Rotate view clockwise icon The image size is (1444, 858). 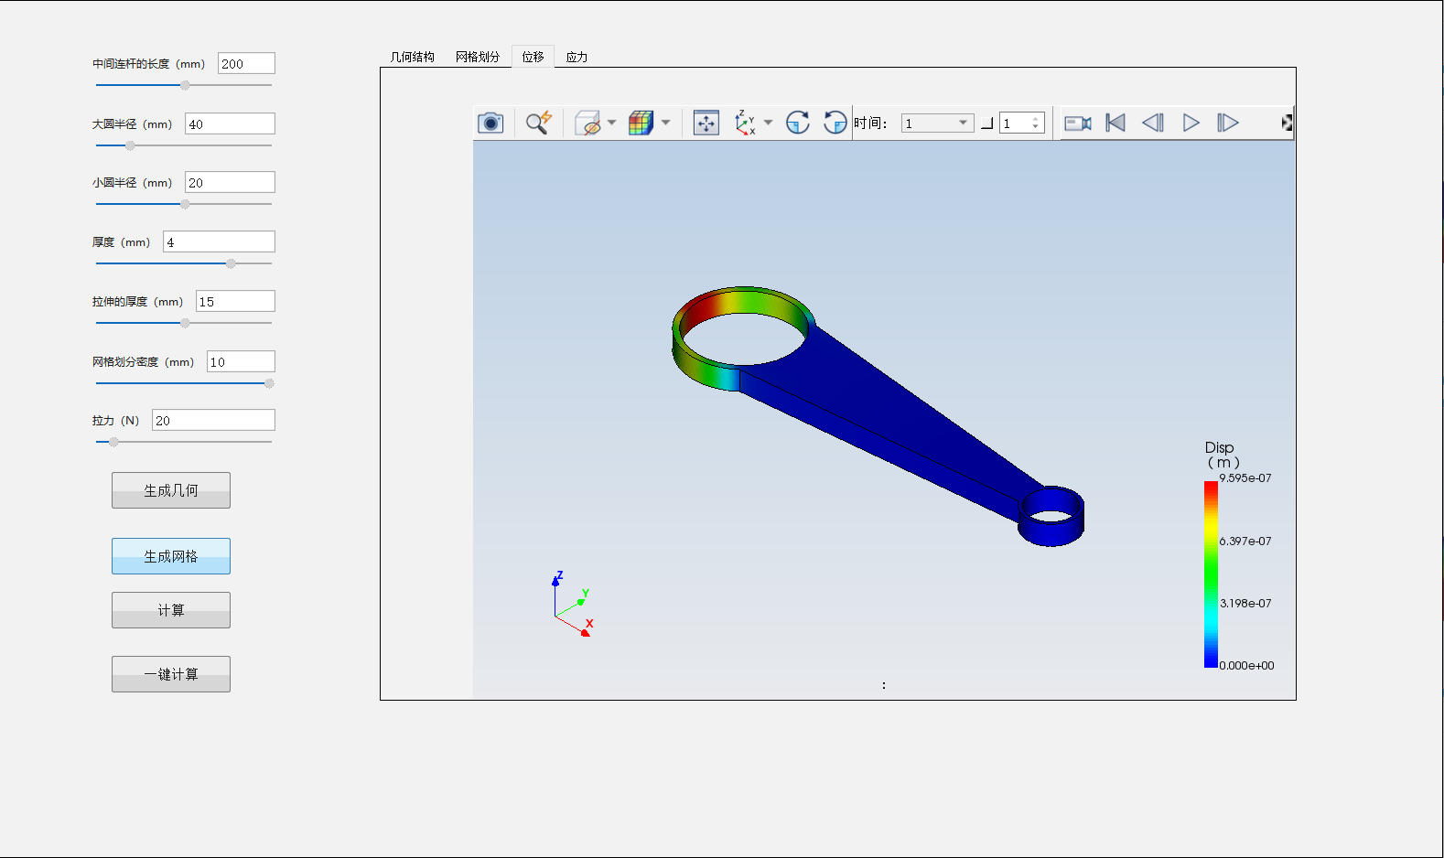pos(798,123)
